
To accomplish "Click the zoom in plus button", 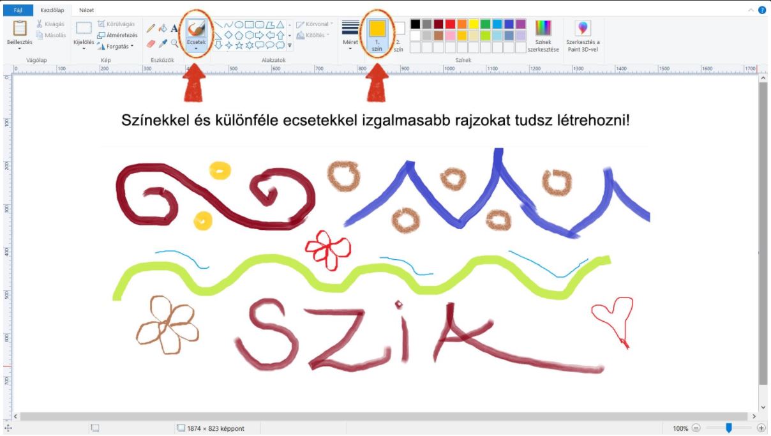I will point(761,428).
